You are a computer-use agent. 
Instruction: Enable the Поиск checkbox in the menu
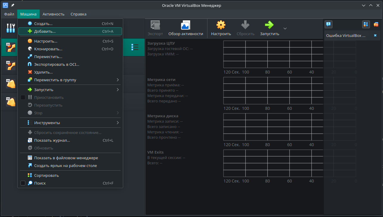coord(23,183)
